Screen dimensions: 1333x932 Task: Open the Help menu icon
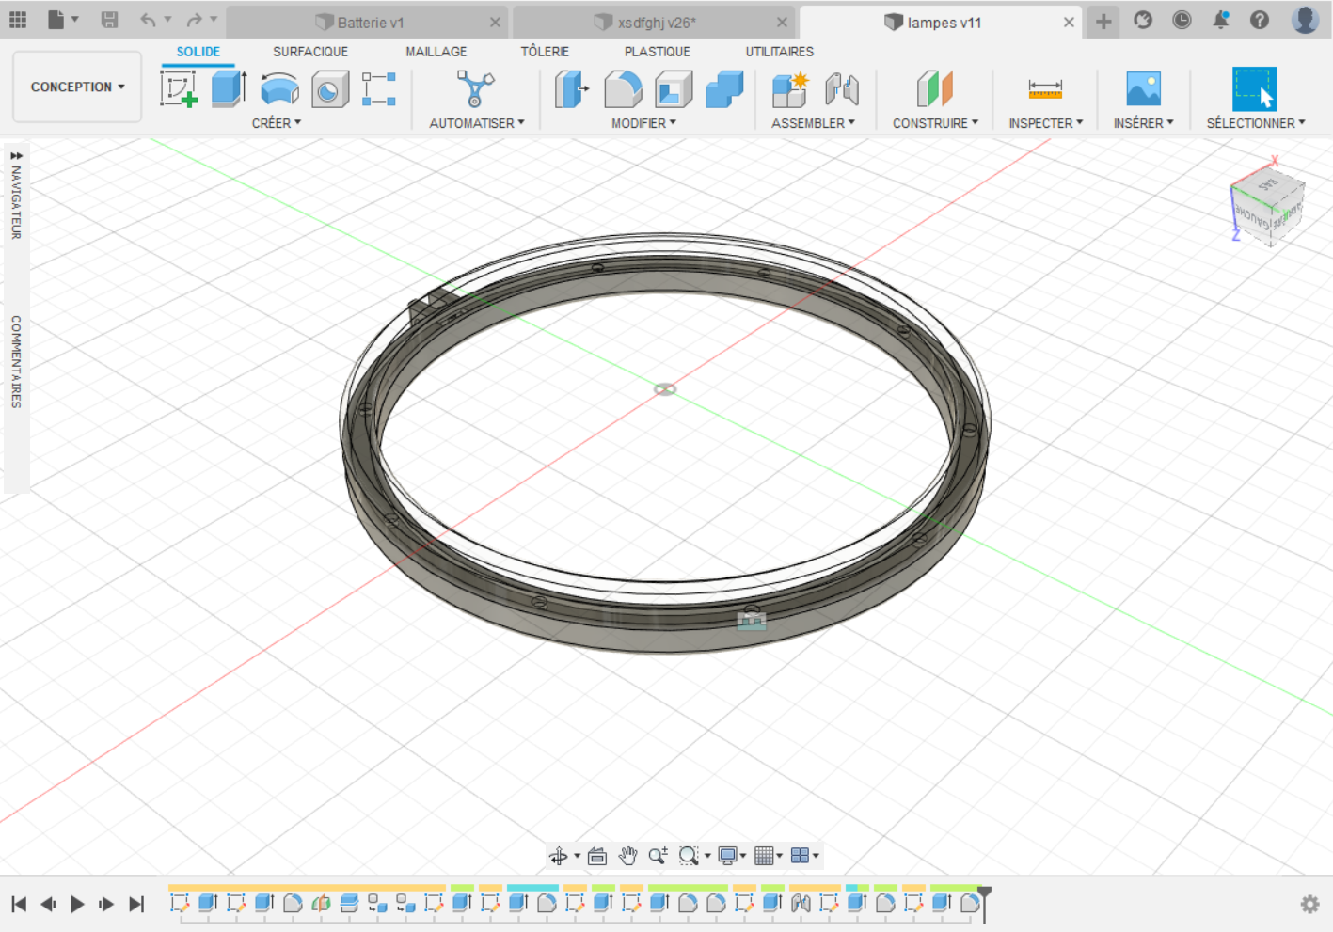(x=1259, y=20)
